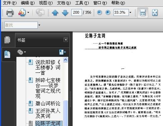Click the grayed-out globe review icon

40,12
